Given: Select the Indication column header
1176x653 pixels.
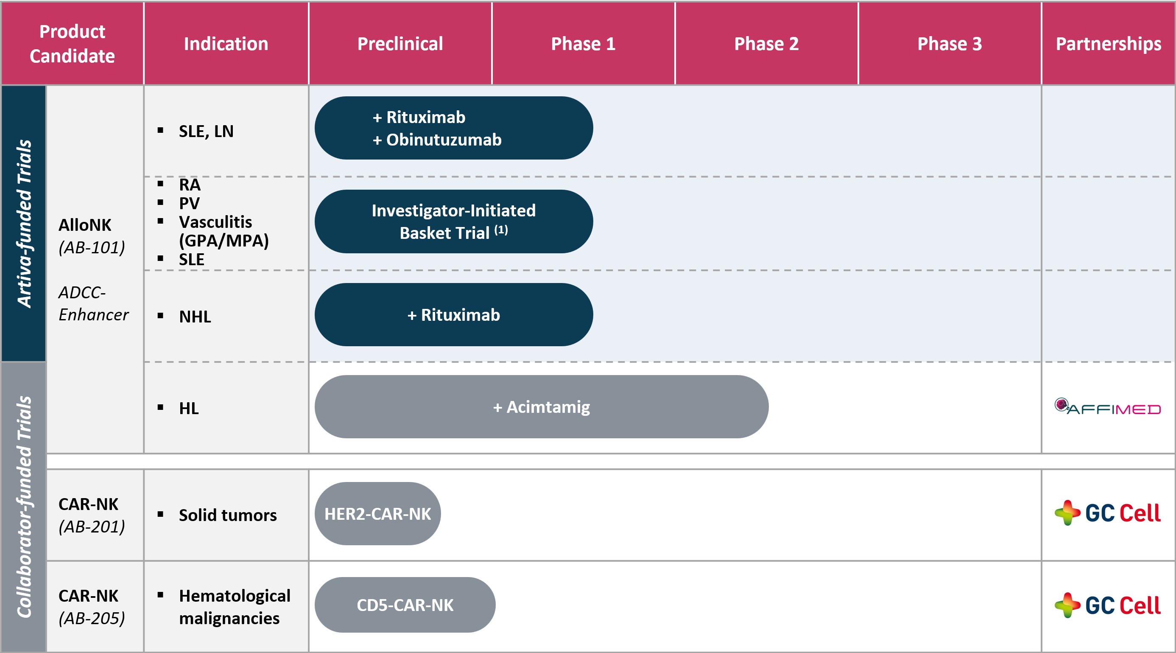Looking at the screenshot, I should pos(226,44).
